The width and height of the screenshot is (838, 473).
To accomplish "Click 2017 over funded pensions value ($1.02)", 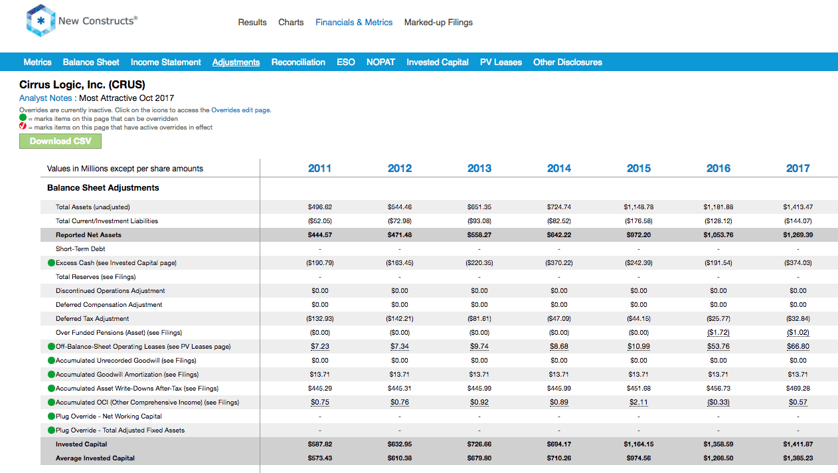I will click(798, 333).
